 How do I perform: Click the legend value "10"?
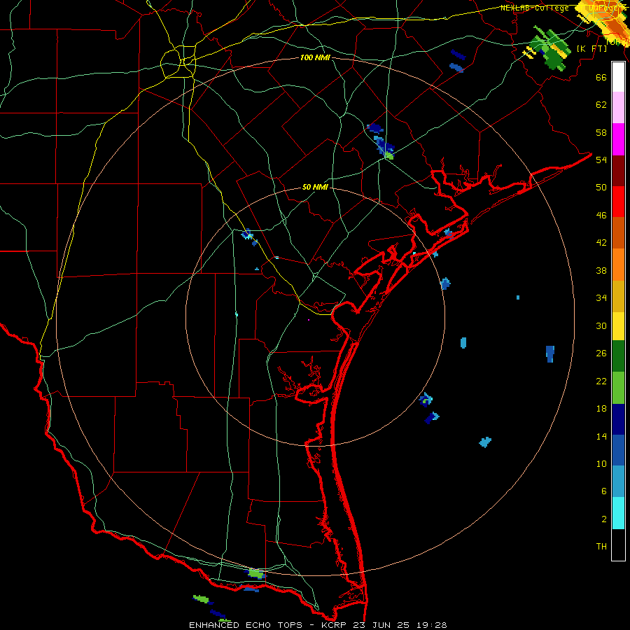click(601, 463)
